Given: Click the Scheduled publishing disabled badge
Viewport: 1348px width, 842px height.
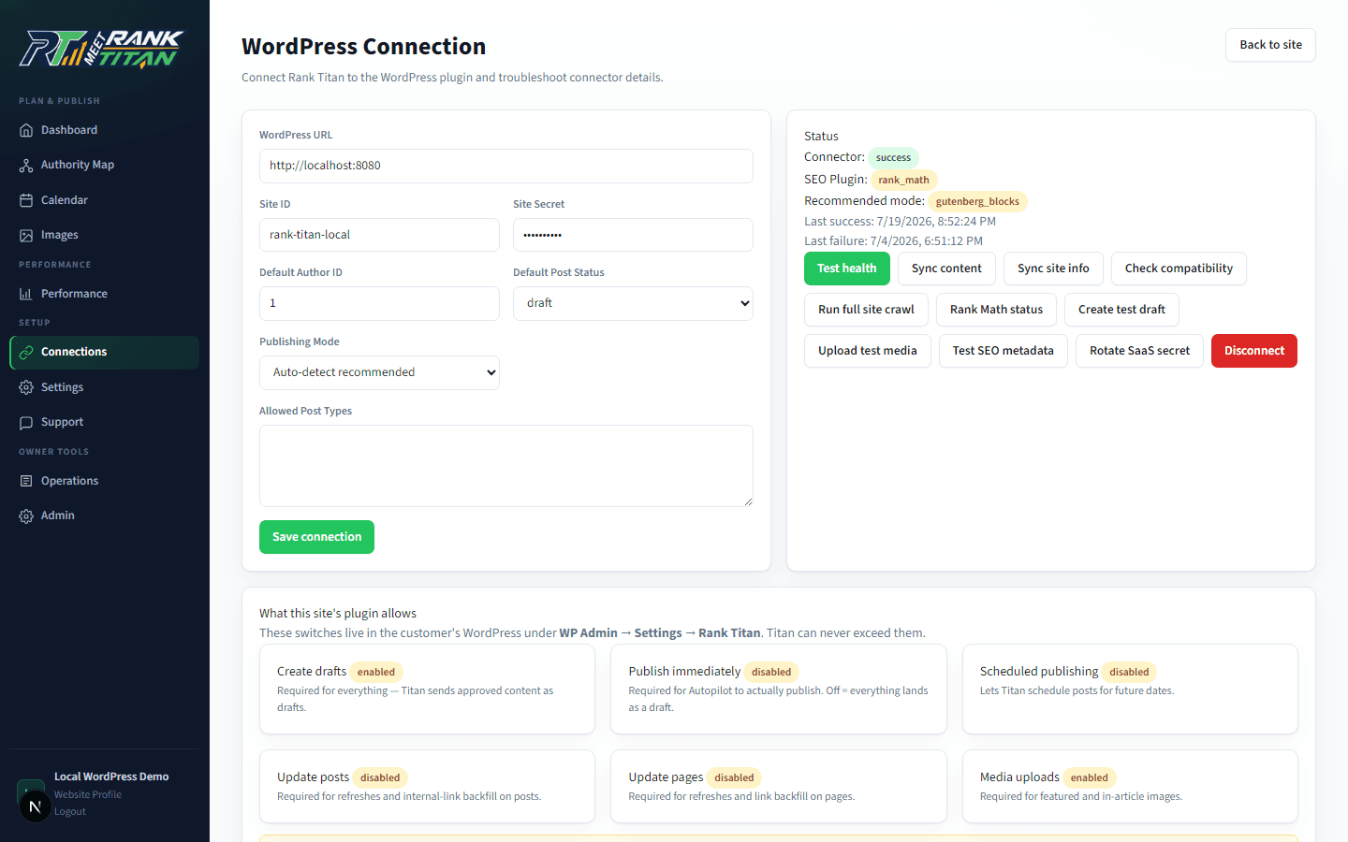Looking at the screenshot, I should [1129, 672].
